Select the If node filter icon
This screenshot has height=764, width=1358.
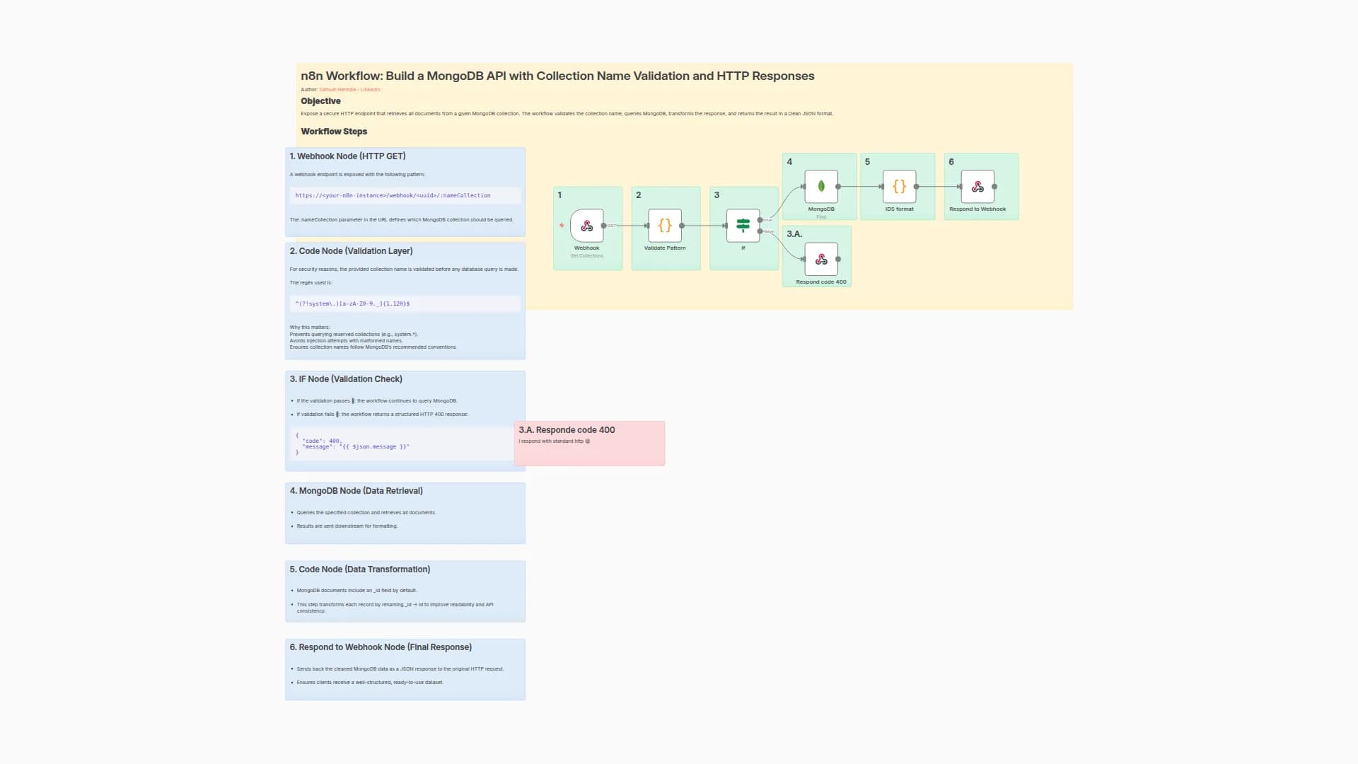point(743,226)
